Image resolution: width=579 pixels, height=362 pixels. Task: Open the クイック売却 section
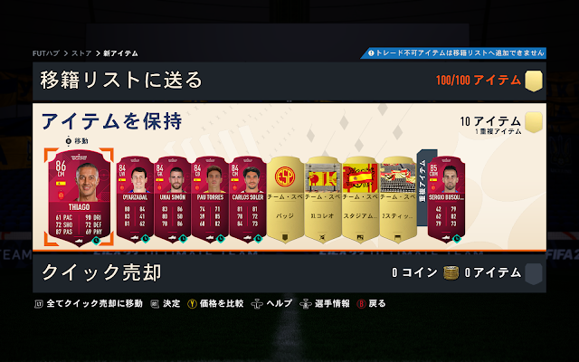[289, 273]
